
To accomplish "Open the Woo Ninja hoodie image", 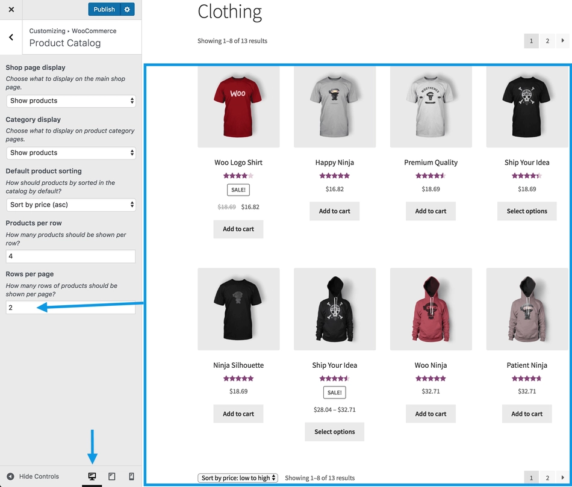I will click(431, 309).
